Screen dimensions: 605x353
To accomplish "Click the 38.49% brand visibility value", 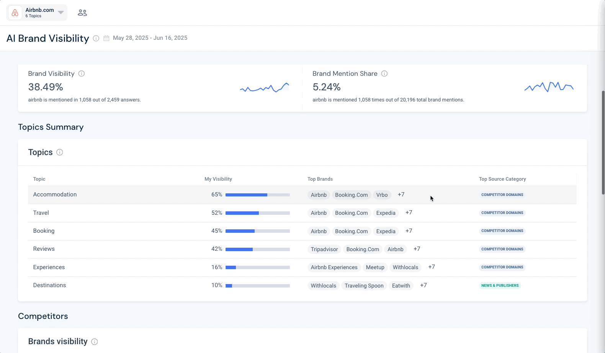I will tap(46, 87).
